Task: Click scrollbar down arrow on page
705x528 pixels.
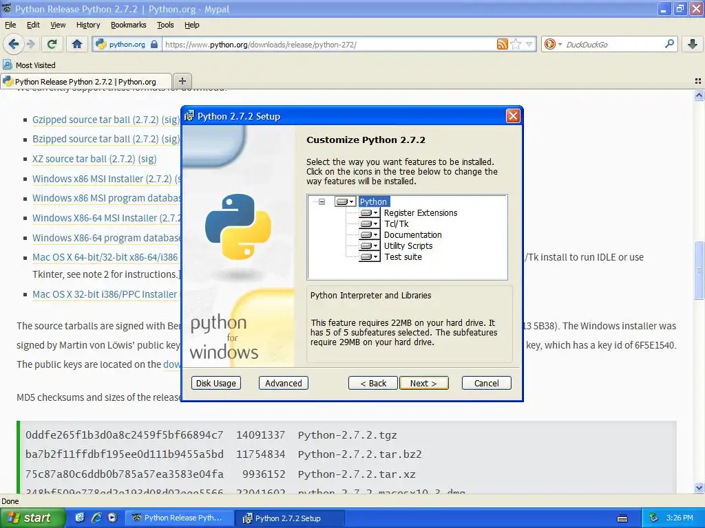Action: [x=699, y=488]
